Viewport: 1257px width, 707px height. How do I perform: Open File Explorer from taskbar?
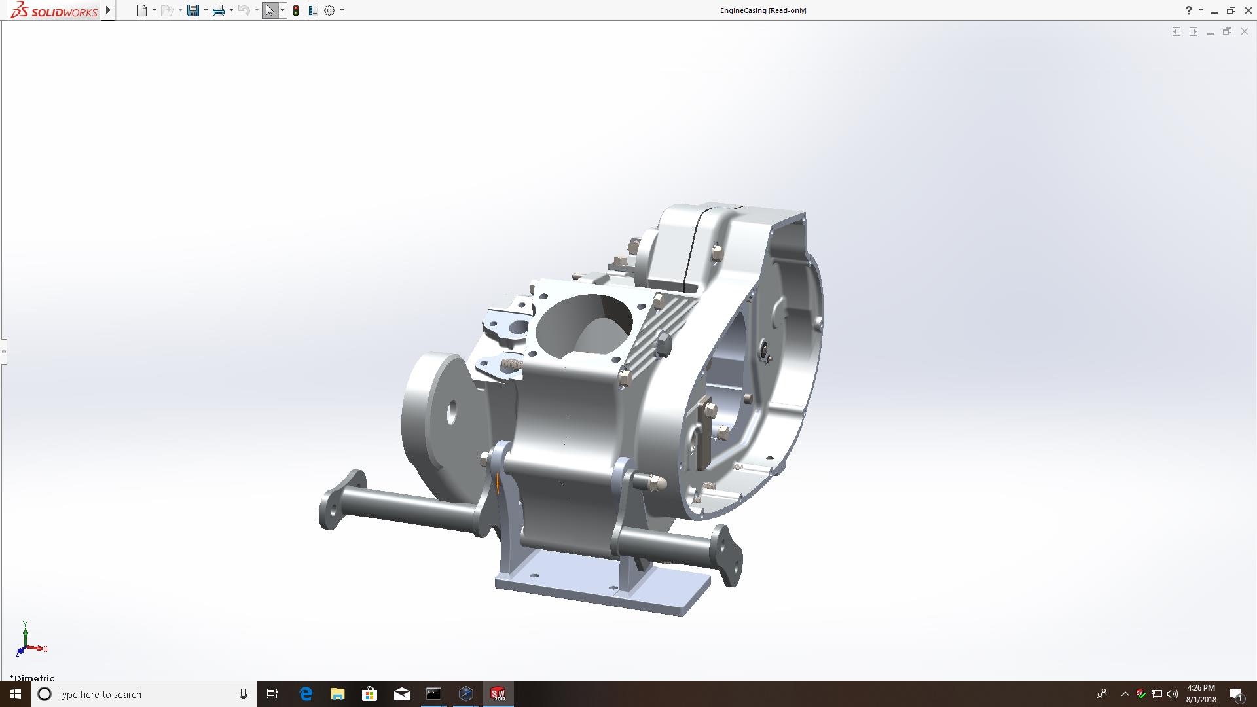(x=337, y=694)
